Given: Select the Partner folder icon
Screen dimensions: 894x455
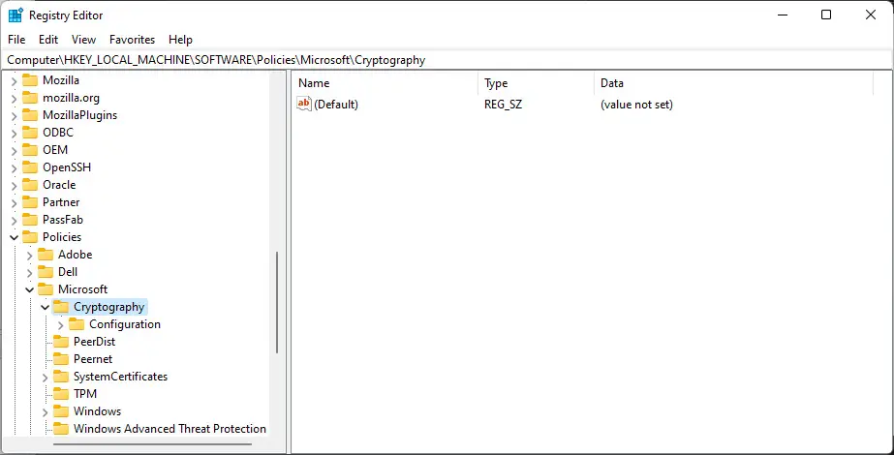Looking at the screenshot, I should click(x=30, y=201).
